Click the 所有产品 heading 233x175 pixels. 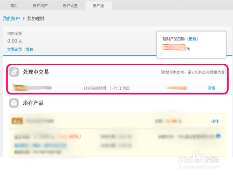[33, 103]
